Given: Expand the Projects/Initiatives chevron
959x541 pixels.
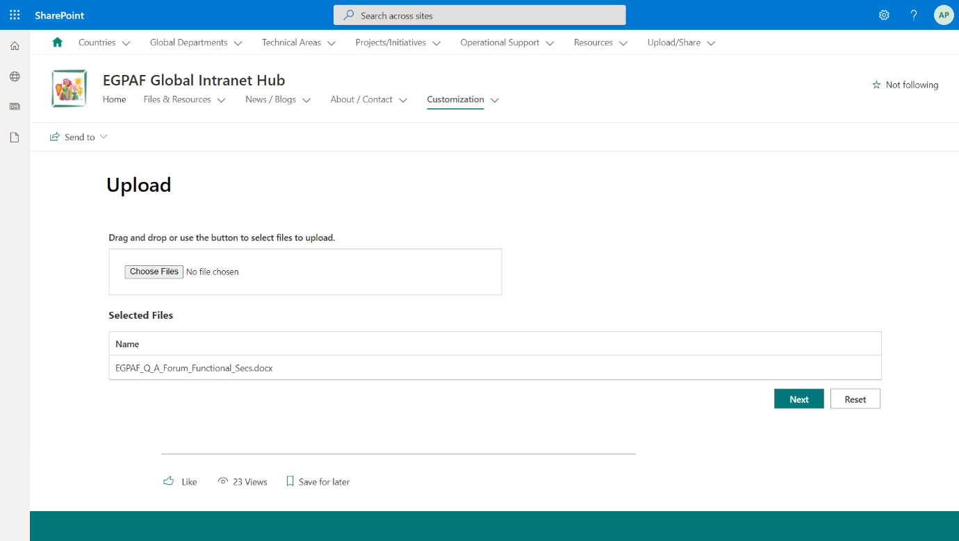Looking at the screenshot, I should pos(436,43).
